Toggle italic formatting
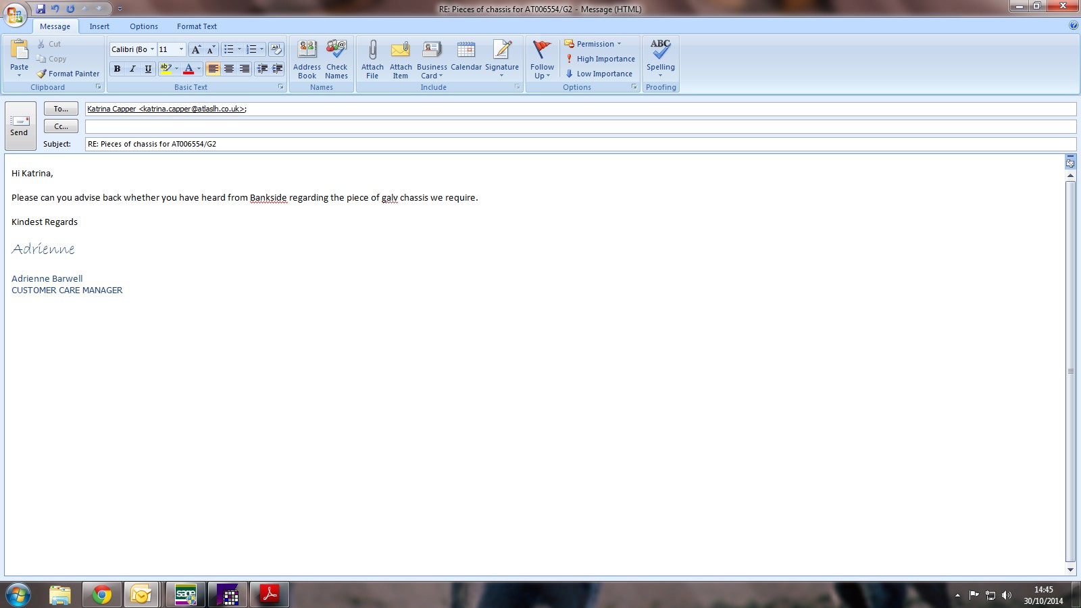The height and width of the screenshot is (608, 1081). (x=132, y=69)
